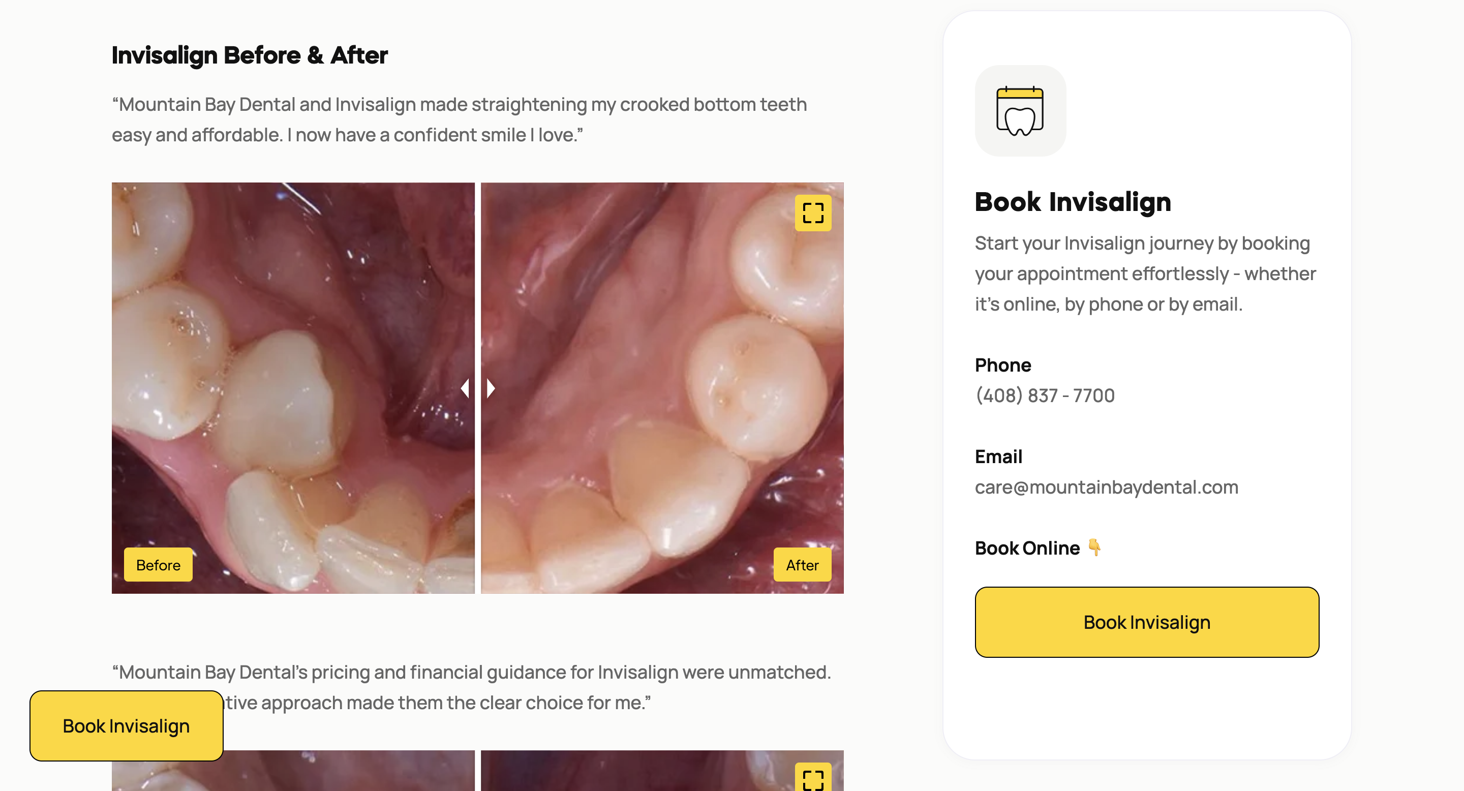Click the Book Online label
Image resolution: width=1464 pixels, height=791 pixels.
[x=1027, y=548]
